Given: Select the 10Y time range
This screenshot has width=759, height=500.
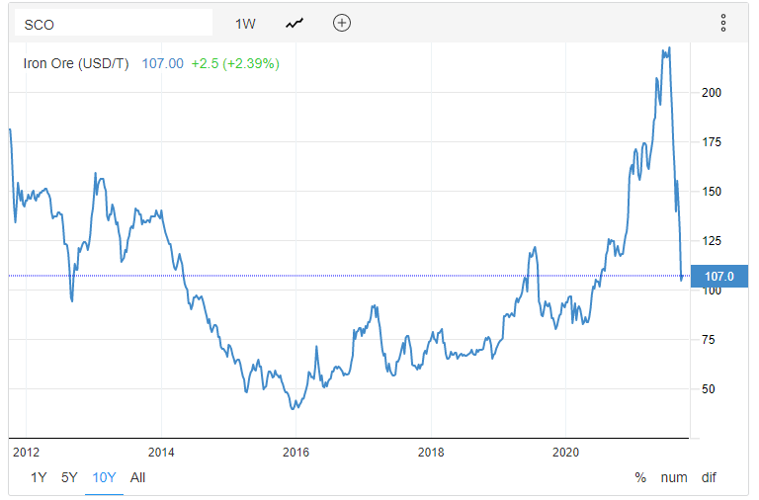Looking at the screenshot, I should tap(104, 477).
